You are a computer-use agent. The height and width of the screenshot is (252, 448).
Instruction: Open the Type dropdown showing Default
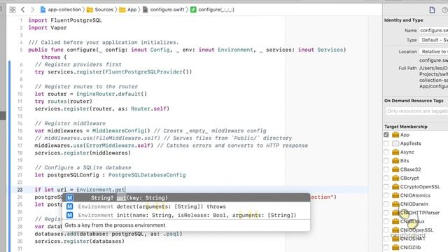tap(433, 40)
